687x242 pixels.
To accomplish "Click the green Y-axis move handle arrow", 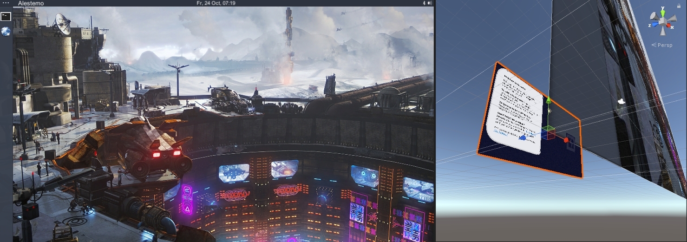I will (549, 100).
